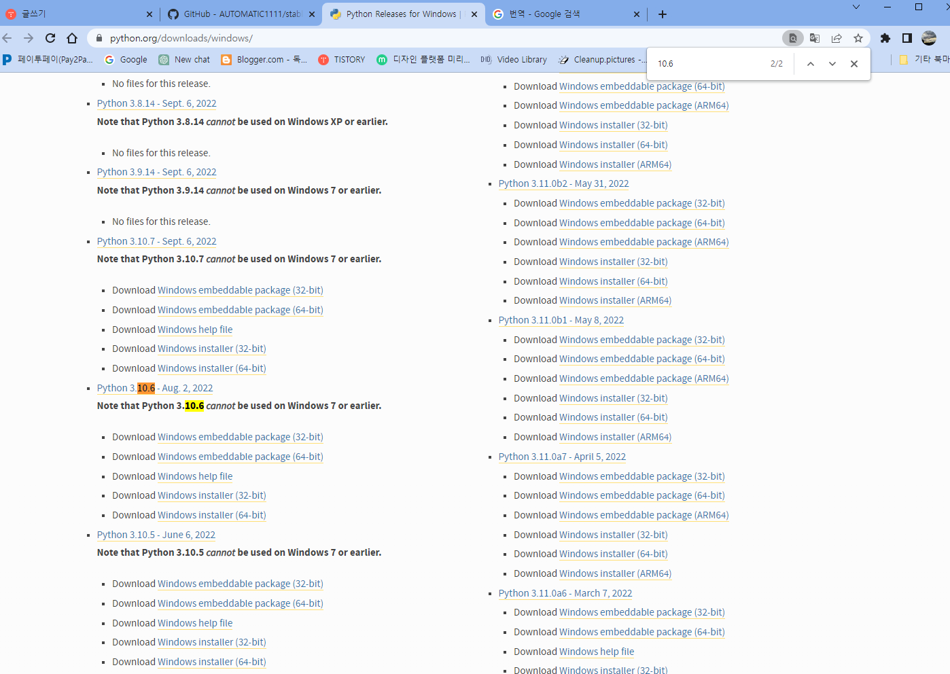The image size is (950, 674).
Task: Download Python 3.11.0b1 embeddable package (ARM64)
Action: pyautogui.click(x=644, y=378)
